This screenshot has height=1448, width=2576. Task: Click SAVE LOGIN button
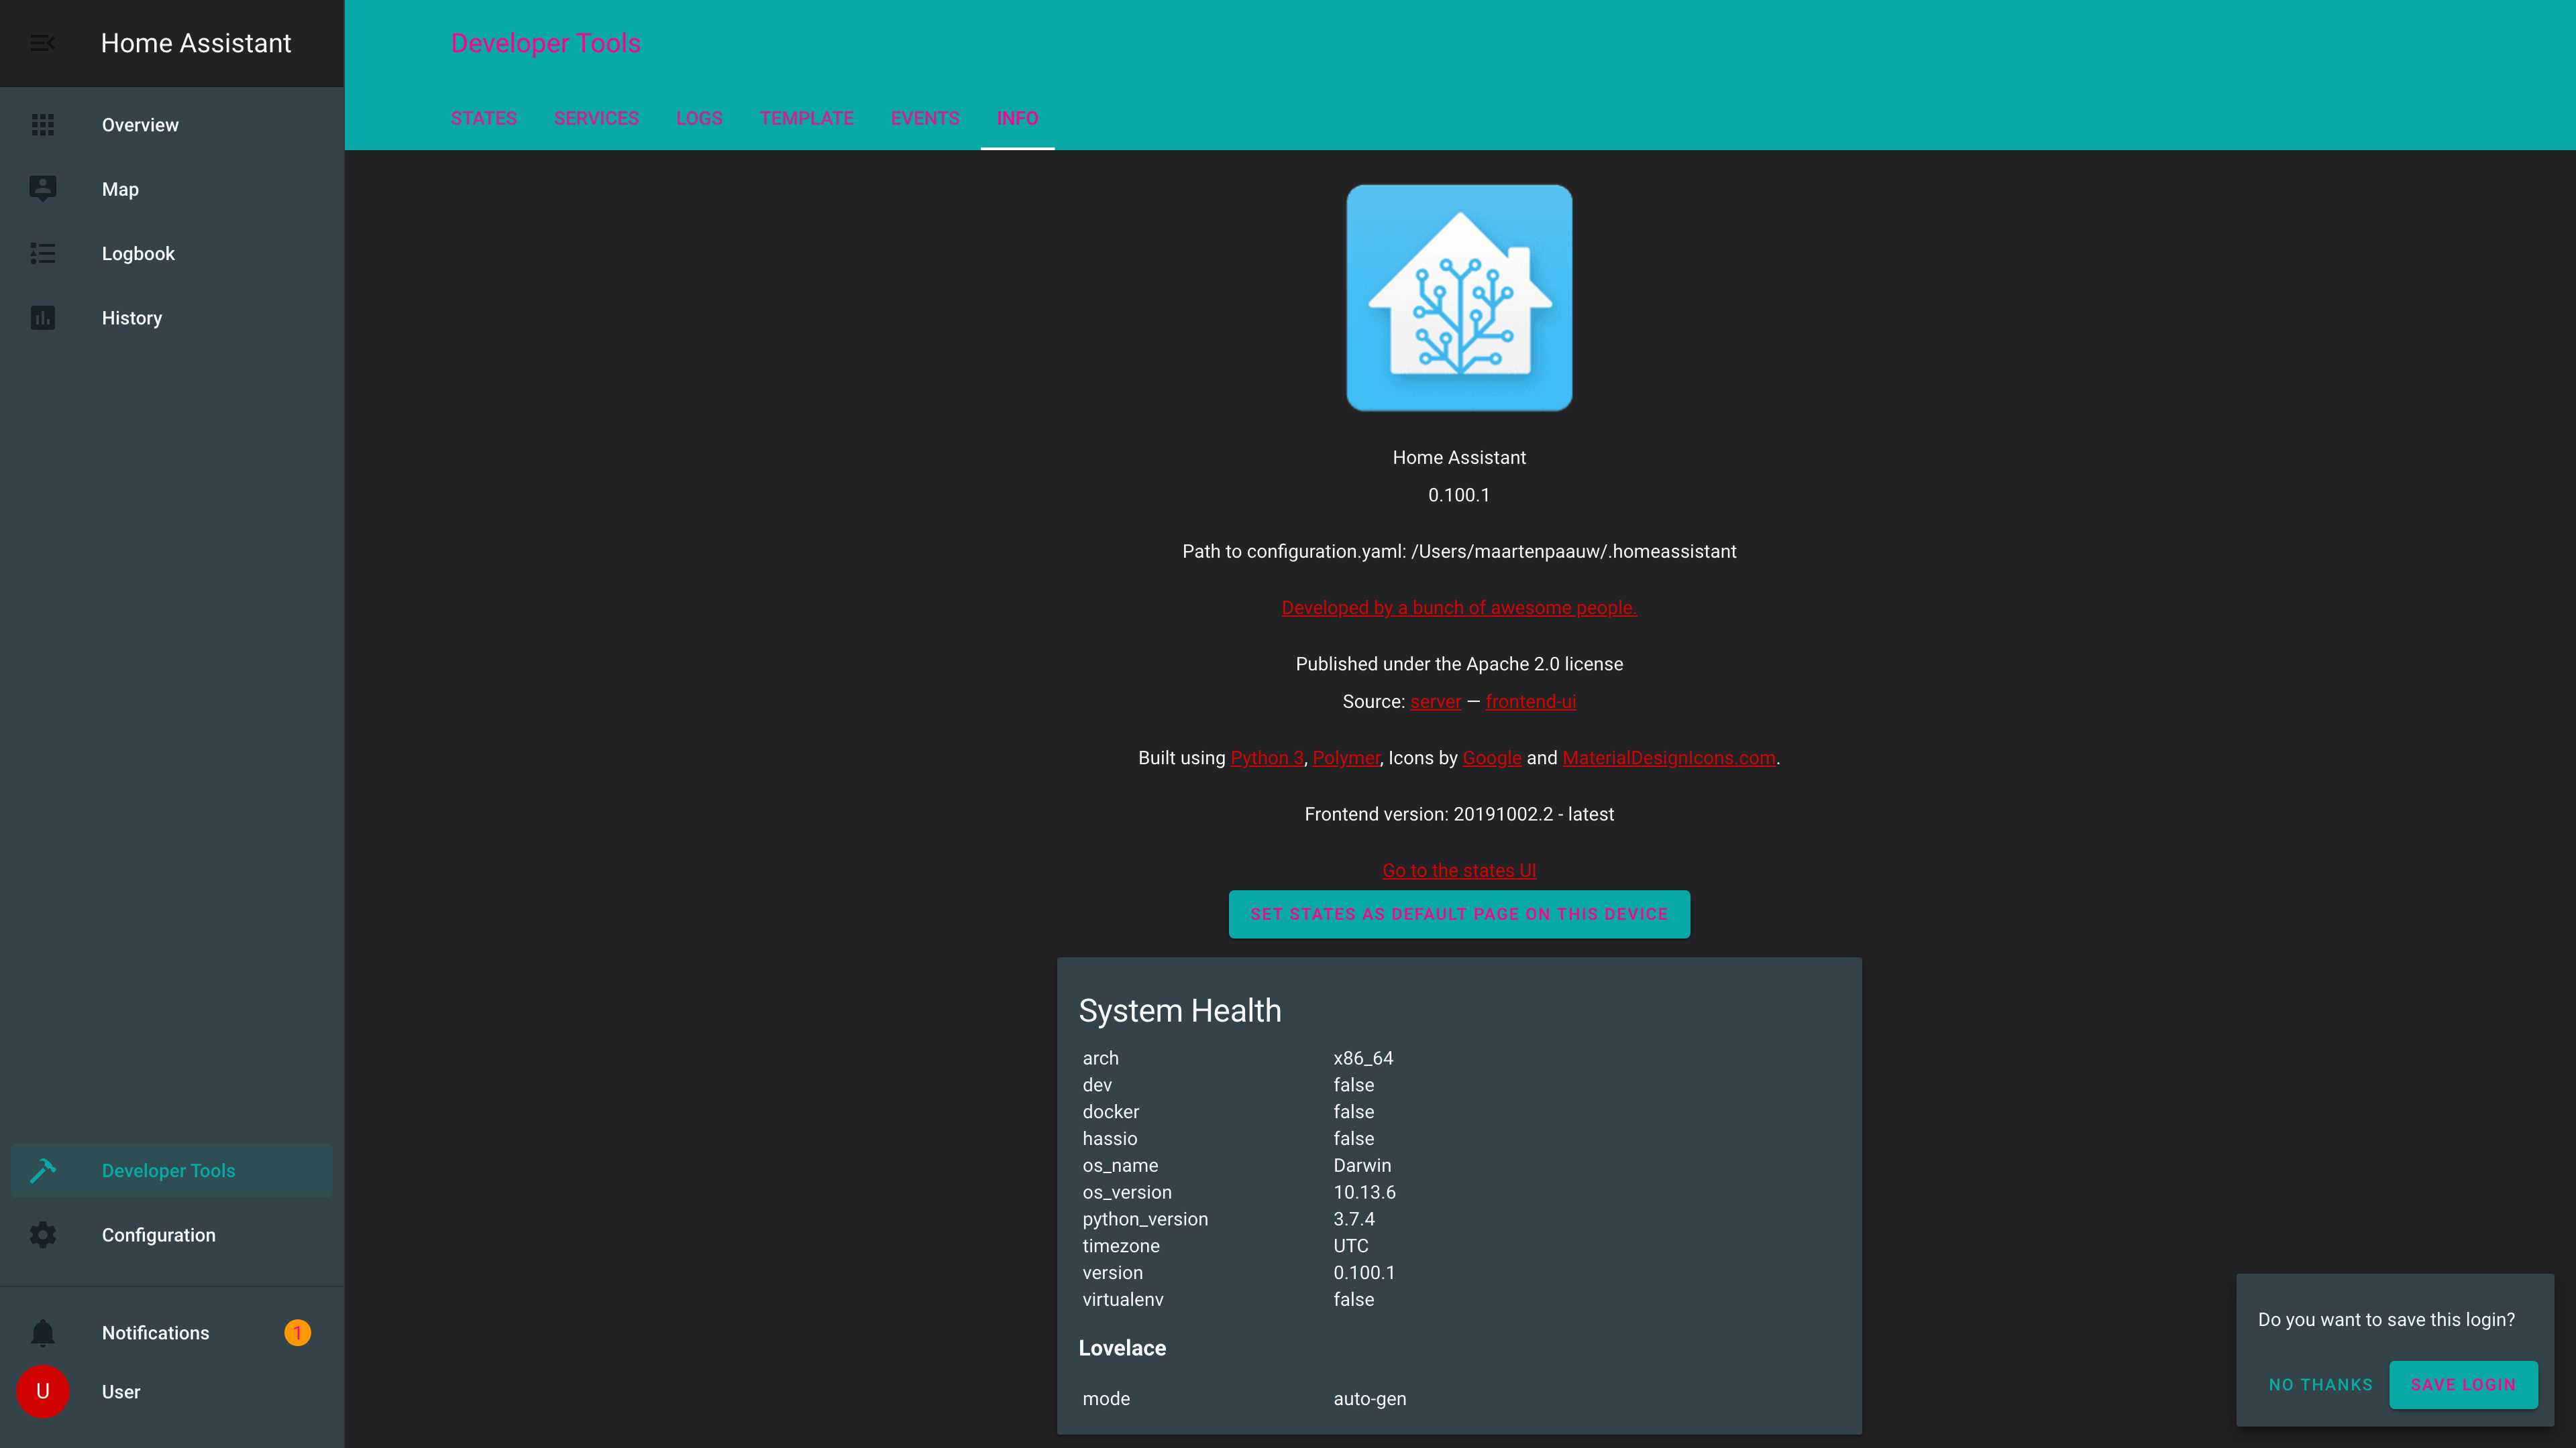click(2463, 1384)
